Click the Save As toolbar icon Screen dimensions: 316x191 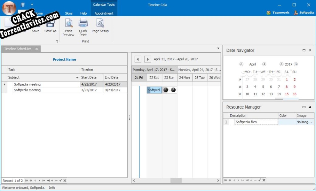coord(50,26)
